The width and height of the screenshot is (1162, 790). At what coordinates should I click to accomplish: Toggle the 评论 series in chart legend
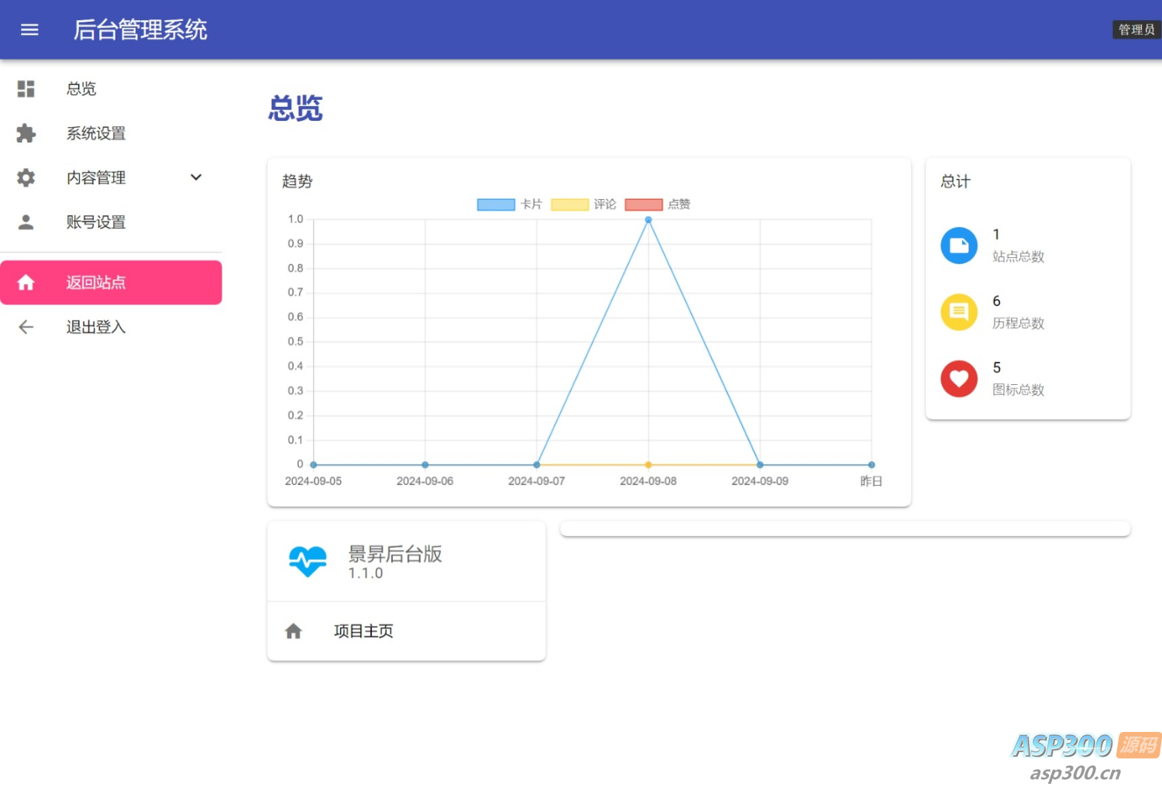point(587,204)
